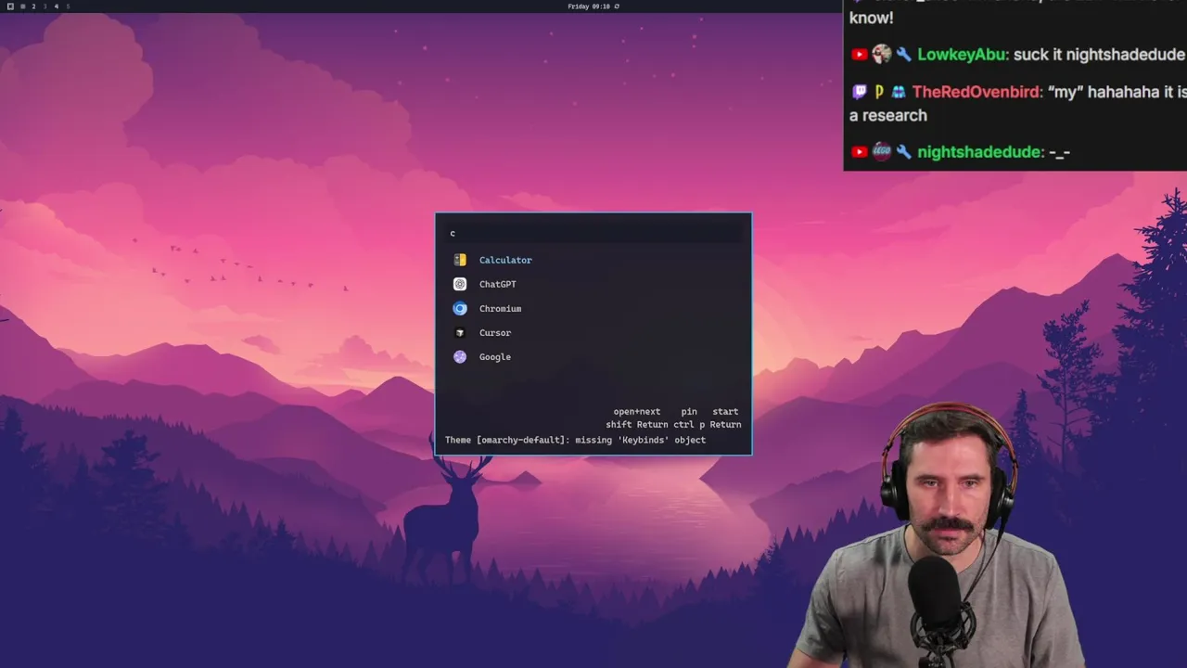Click the LowkeyAbu username in chat

962,55
